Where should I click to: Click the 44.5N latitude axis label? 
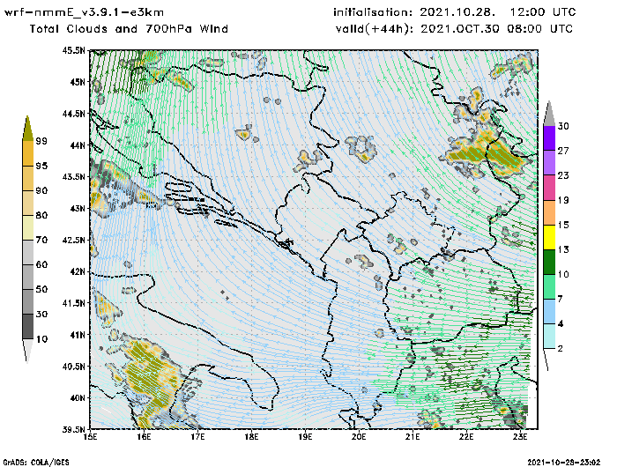click(x=73, y=114)
